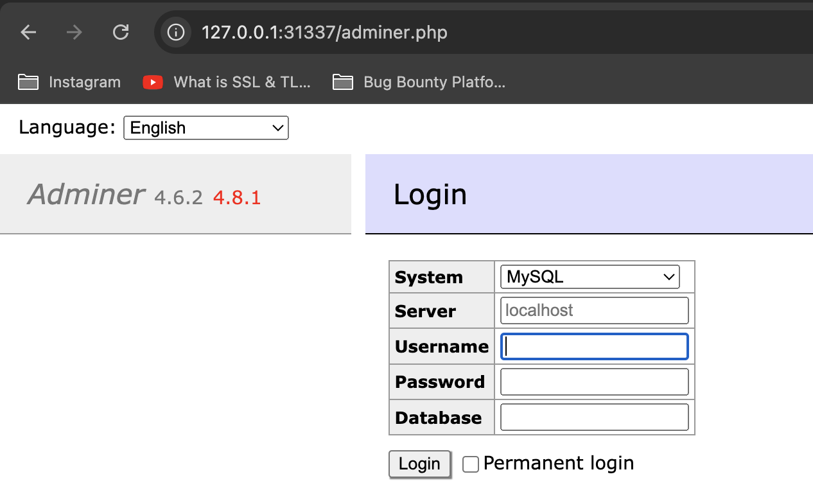Click the Adminer title link
The height and width of the screenshot is (490, 813).
point(86,194)
